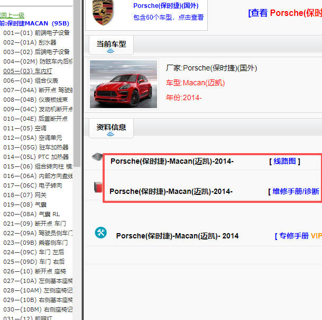Open 023—(09B) 乘客侧车门

coord(35,243)
